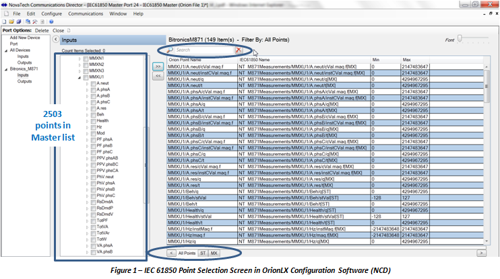The image size is (500, 279).
Task: Click the document icon beside the File menu
Action: (6, 13)
